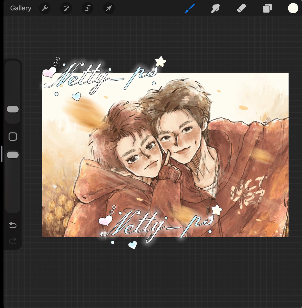The height and width of the screenshot is (308, 302).
Task: Redo the last undone action
Action: (13, 240)
